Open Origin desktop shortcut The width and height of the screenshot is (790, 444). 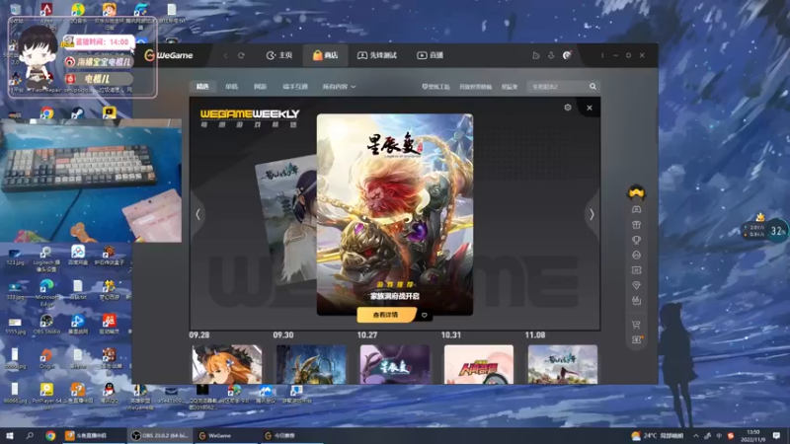point(46,358)
